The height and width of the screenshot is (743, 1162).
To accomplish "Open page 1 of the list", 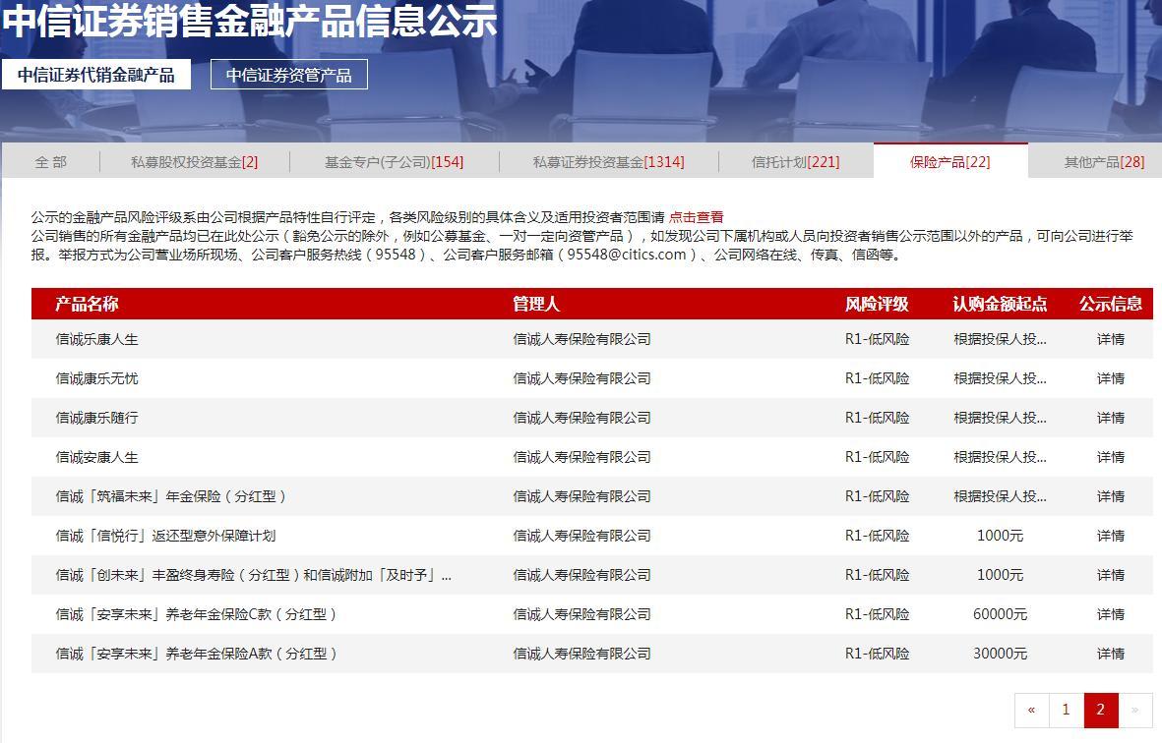I will click(x=1066, y=710).
